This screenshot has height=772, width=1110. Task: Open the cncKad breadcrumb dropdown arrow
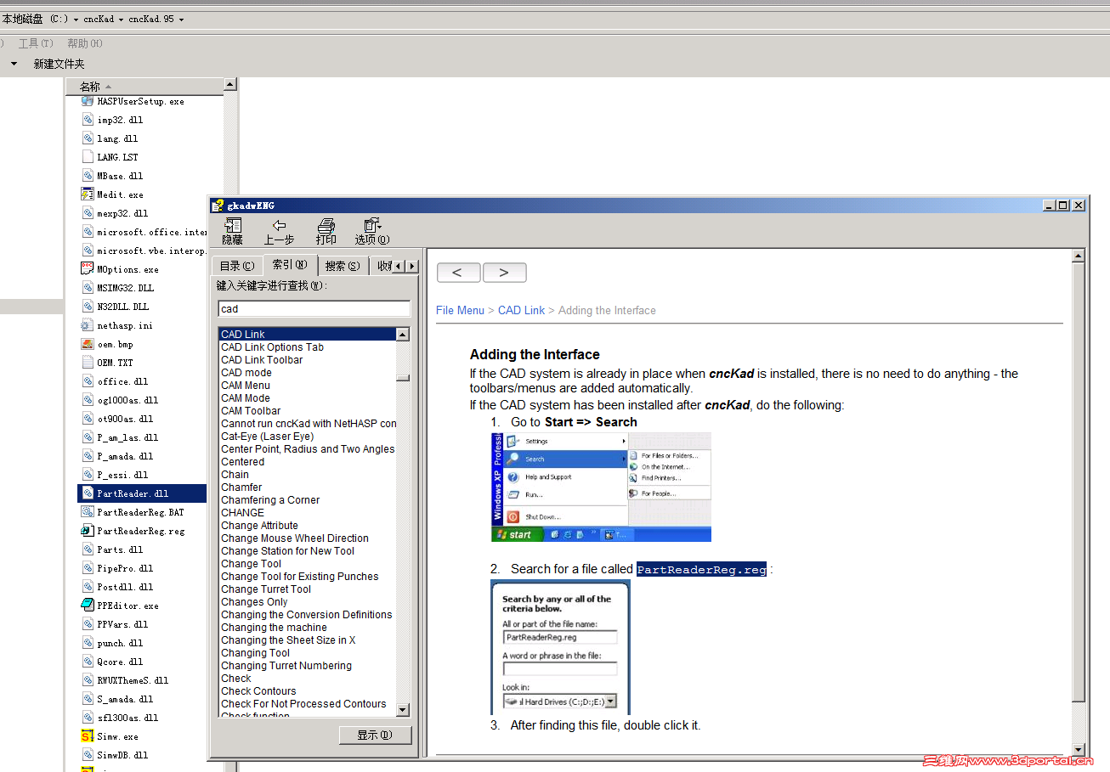pyautogui.click(x=121, y=19)
